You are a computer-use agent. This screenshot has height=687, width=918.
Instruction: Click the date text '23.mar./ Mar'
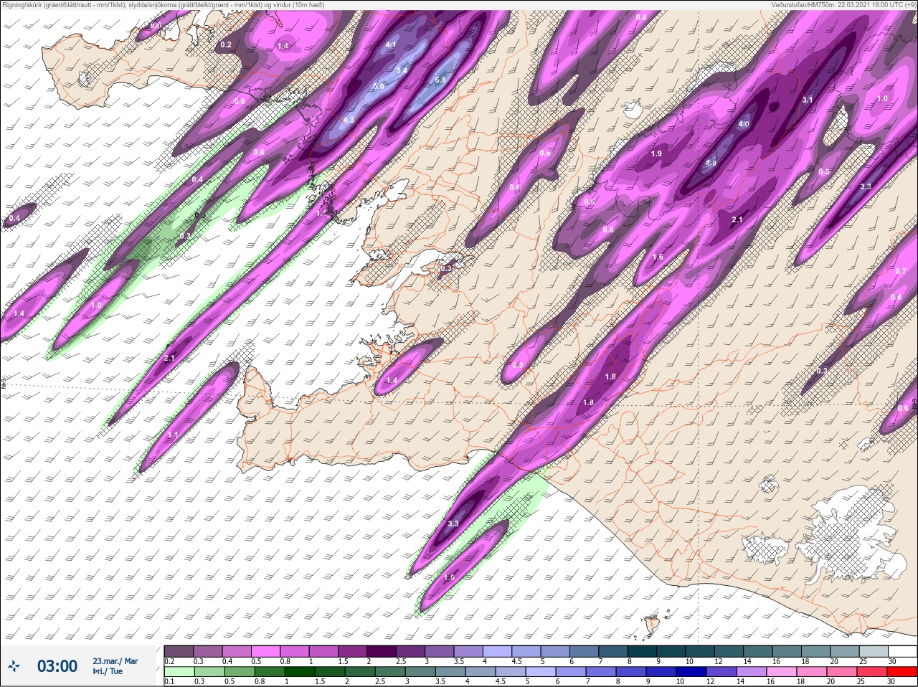(115, 660)
